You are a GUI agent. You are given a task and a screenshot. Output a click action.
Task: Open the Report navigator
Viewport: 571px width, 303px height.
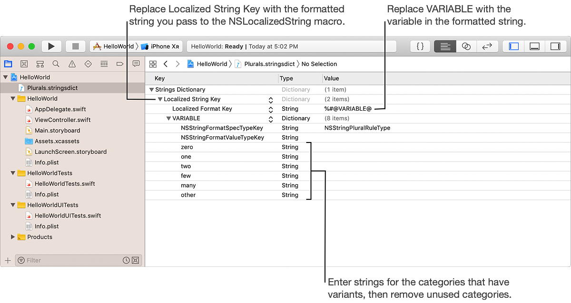[136, 64]
